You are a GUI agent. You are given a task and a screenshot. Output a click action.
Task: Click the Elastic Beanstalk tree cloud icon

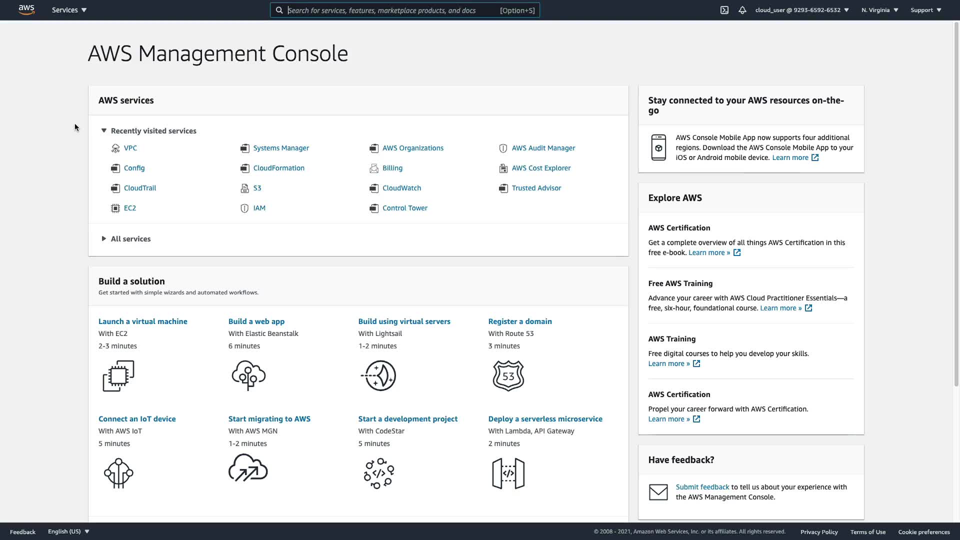[248, 375]
